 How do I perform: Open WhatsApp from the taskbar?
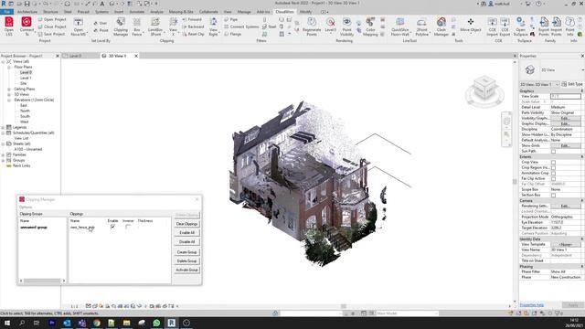pyautogui.click(x=156, y=323)
